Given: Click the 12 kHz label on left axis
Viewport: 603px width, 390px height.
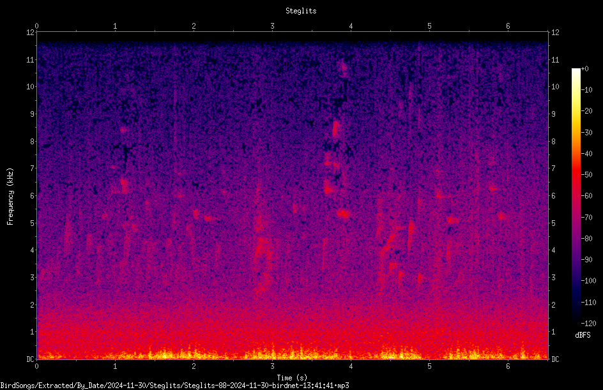Looking at the screenshot, I should tap(30, 33).
